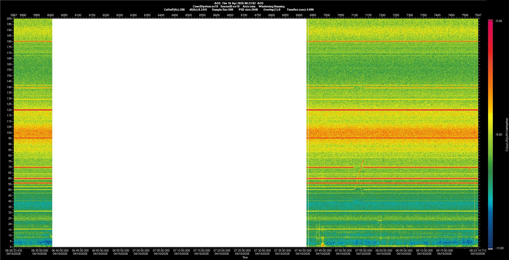The image size is (509, 260).
Task: Click the "Cutoff(Hz):200" parameter text
Action: [x=174, y=10]
